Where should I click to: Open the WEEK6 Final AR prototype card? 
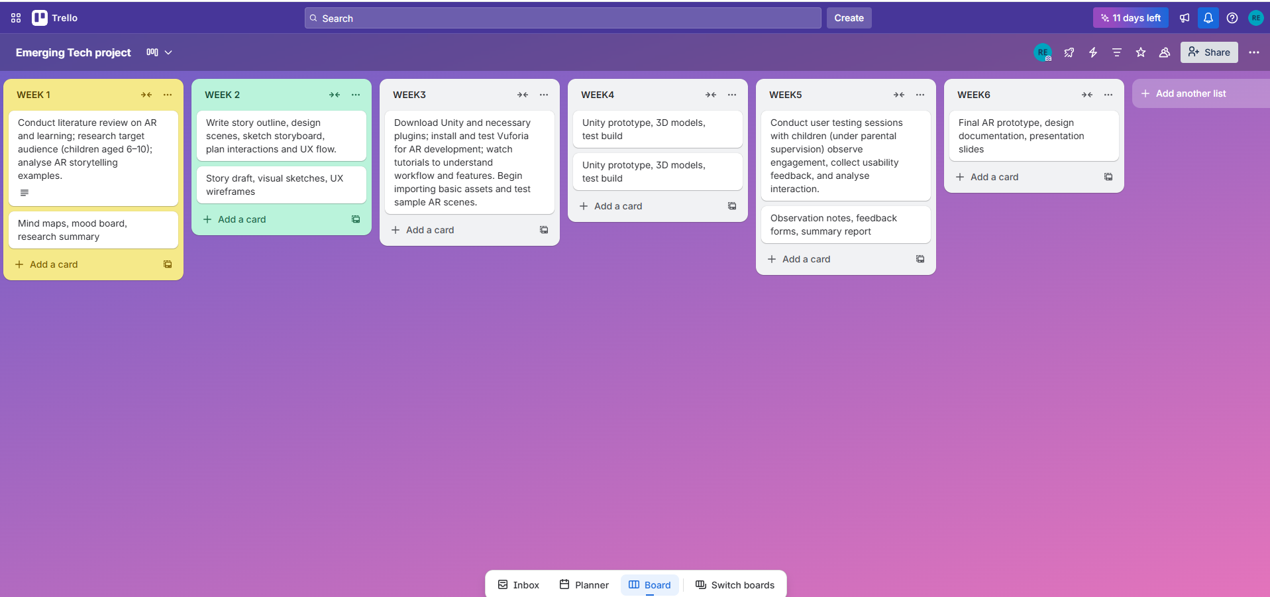pos(1033,136)
